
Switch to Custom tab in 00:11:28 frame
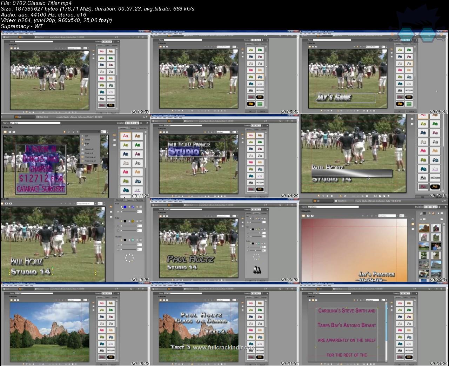click(133, 128)
